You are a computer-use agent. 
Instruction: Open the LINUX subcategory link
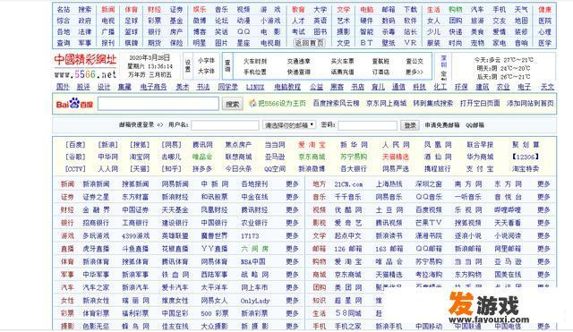click(255, 87)
